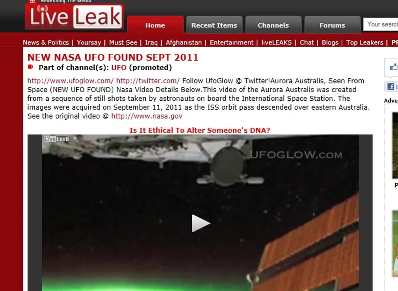398x291 pixels.
Task: Click the Facebook share icon
Action: pyautogui.click(x=391, y=87)
